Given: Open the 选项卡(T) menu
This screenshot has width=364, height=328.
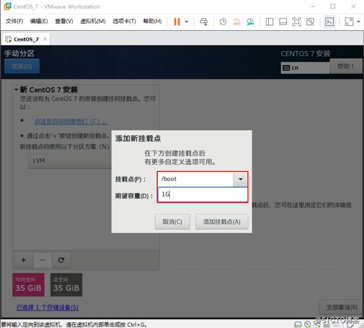Looking at the screenshot, I should coord(124,21).
